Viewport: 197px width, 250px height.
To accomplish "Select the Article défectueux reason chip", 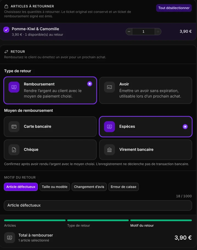I will coord(21,187).
